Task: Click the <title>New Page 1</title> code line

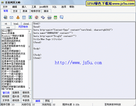Action: (x=48, y=39)
